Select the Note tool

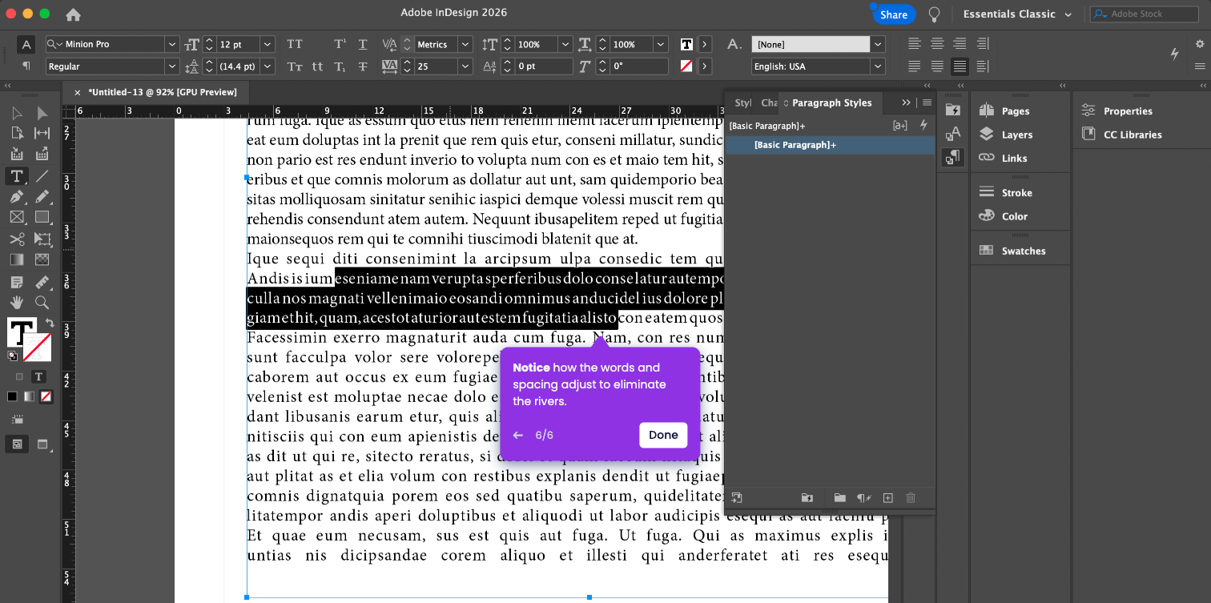point(17,282)
